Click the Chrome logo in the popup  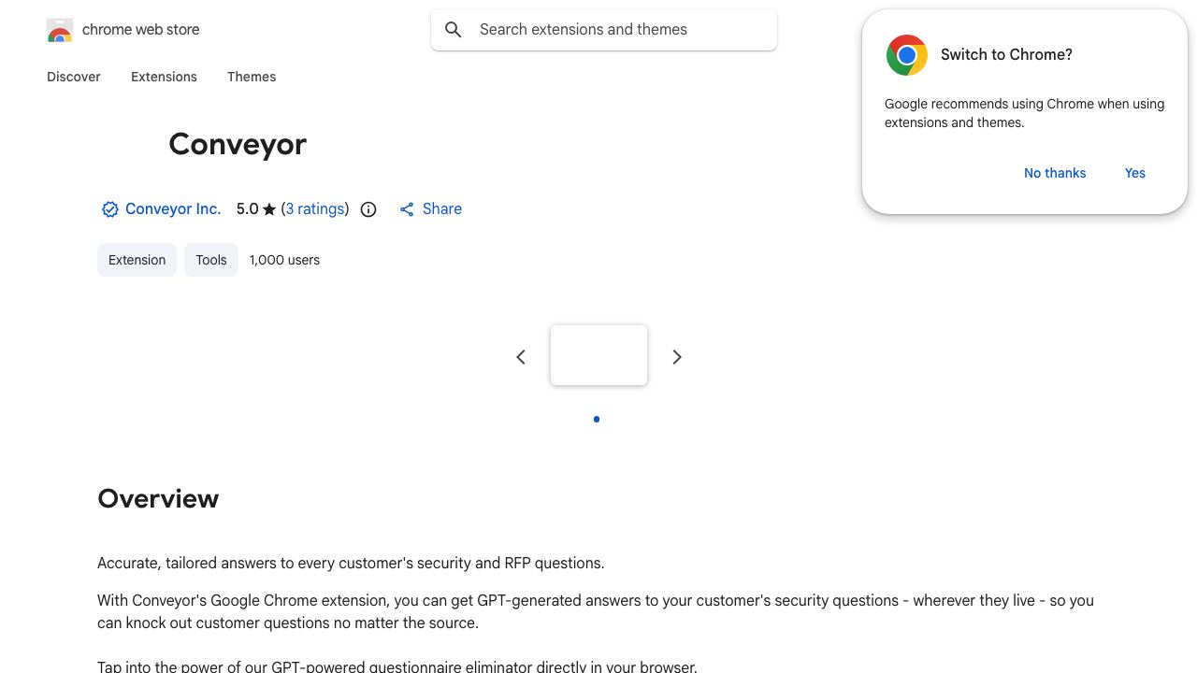[x=907, y=55]
